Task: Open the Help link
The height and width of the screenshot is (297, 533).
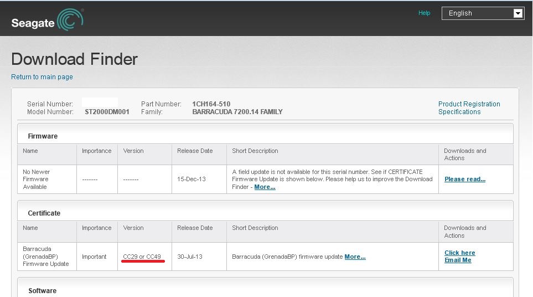Action: tap(424, 13)
